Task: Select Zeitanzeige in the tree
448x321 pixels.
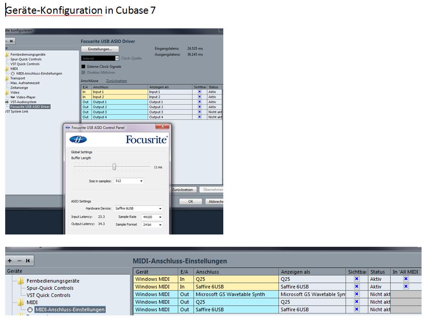Action: point(19,88)
